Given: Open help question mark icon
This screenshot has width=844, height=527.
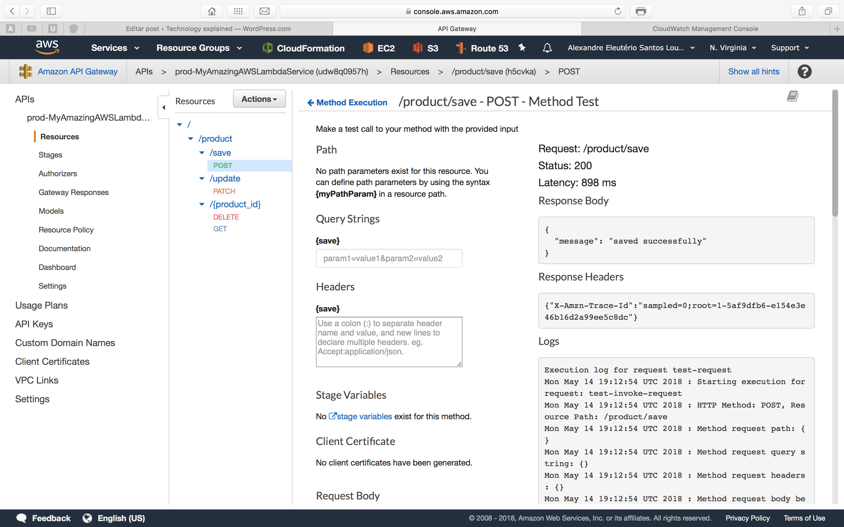Looking at the screenshot, I should click(804, 71).
